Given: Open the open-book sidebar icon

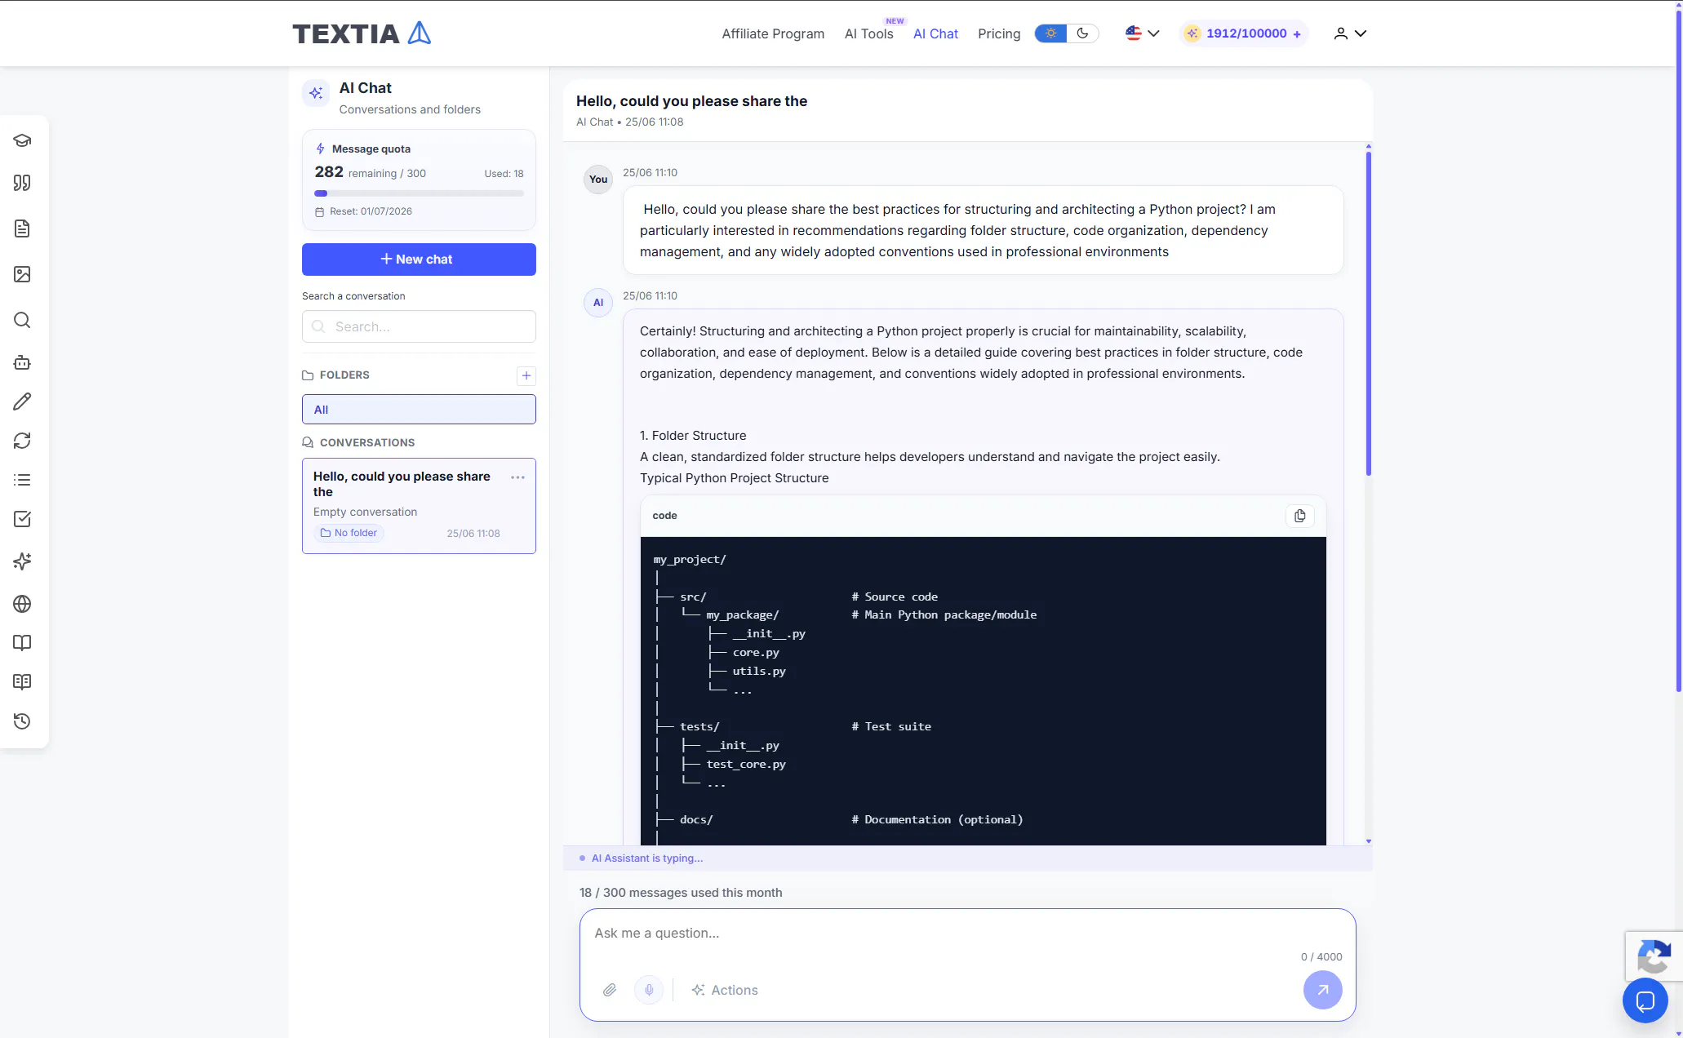Looking at the screenshot, I should pos(22,643).
